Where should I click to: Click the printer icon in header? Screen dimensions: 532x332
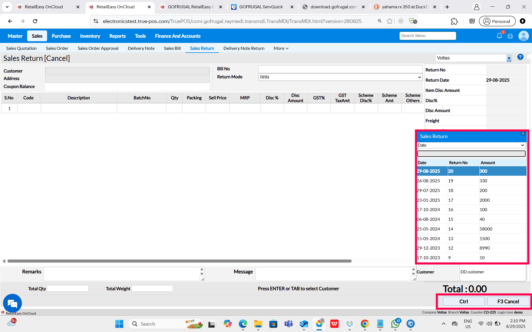pyautogui.click(x=510, y=36)
